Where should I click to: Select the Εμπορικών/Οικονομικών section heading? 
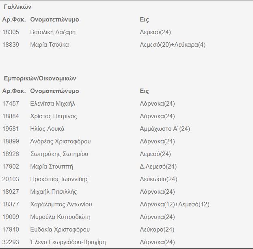[40, 78]
